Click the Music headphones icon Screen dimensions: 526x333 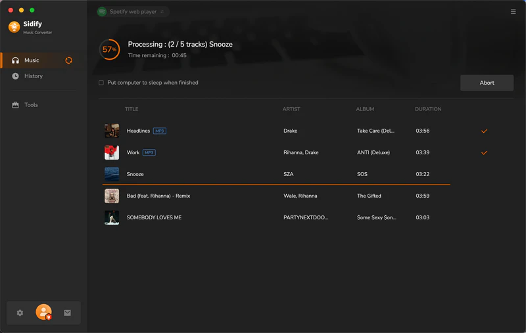click(15, 60)
